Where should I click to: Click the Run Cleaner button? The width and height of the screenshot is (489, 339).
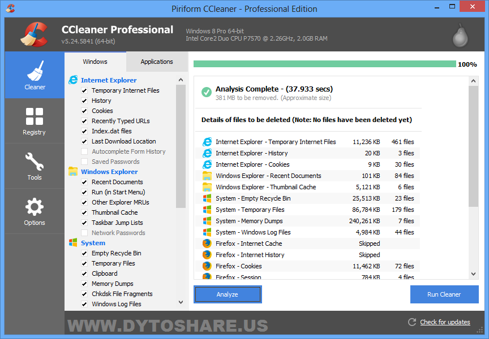click(444, 294)
